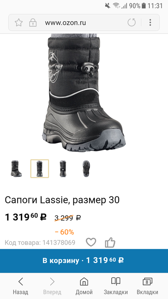The height and width of the screenshot is (299, 168).
Task: Tap the main boot product image
Action: tap(84, 93)
